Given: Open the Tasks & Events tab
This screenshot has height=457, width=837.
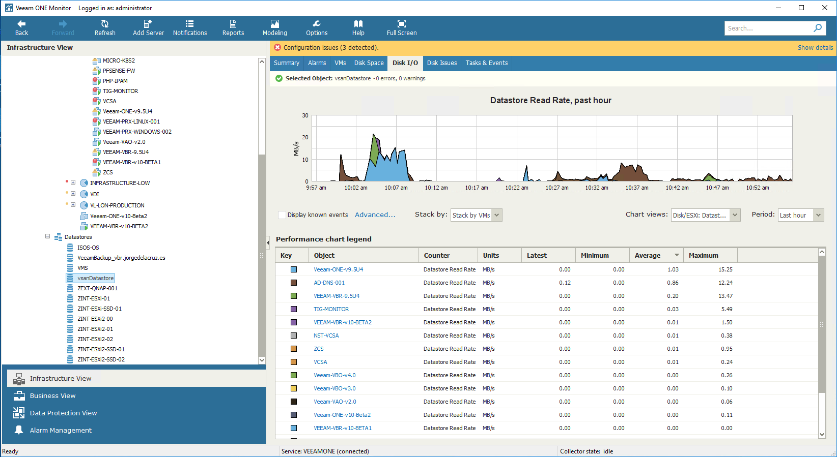Looking at the screenshot, I should [487, 63].
